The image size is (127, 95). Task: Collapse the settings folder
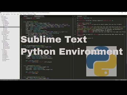point(2,34)
